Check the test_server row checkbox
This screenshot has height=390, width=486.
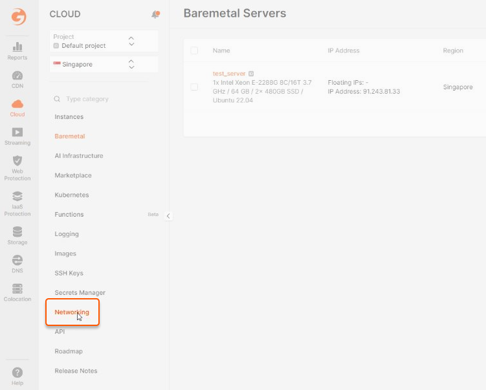point(194,87)
